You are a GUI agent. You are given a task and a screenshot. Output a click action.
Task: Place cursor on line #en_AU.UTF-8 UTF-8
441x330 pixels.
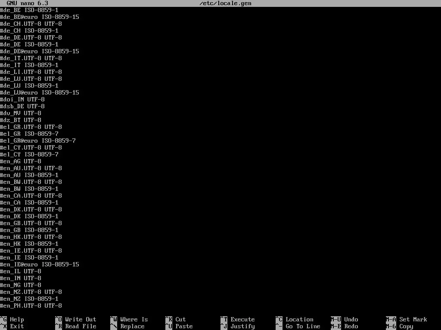[31, 168]
